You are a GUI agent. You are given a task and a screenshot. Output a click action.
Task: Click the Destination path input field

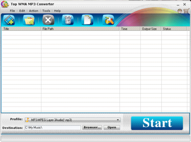coord(53,128)
